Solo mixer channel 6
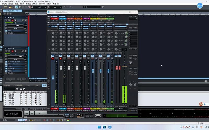The image size is (209, 130). [96, 56]
